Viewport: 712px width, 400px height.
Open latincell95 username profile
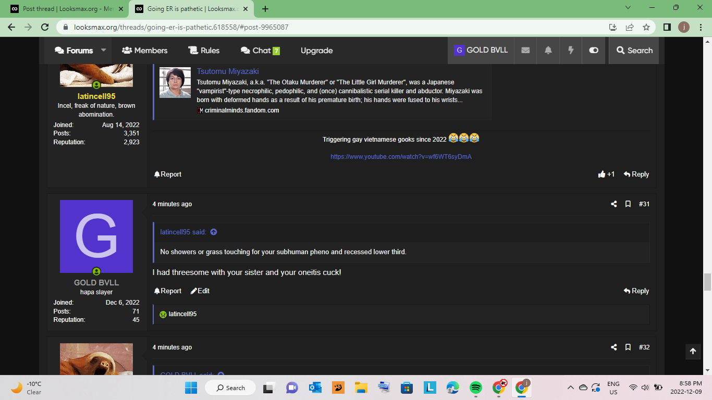coord(96,96)
